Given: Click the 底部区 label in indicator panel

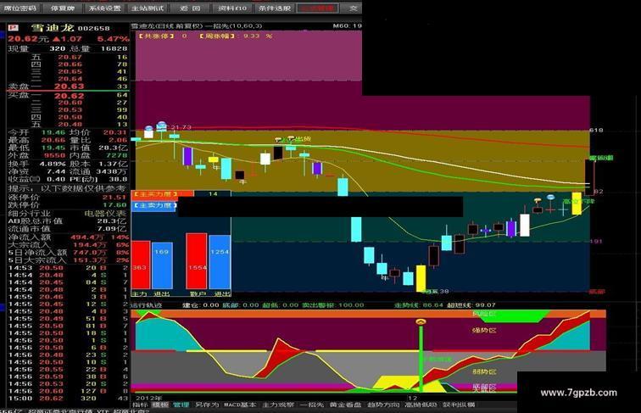Looking at the screenshot, I should click(x=484, y=388).
